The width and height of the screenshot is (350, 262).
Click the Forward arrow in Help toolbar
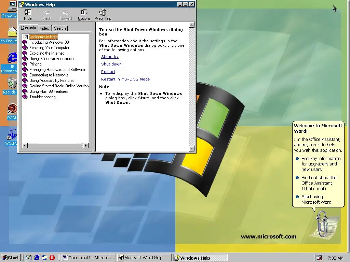[x=65, y=15]
